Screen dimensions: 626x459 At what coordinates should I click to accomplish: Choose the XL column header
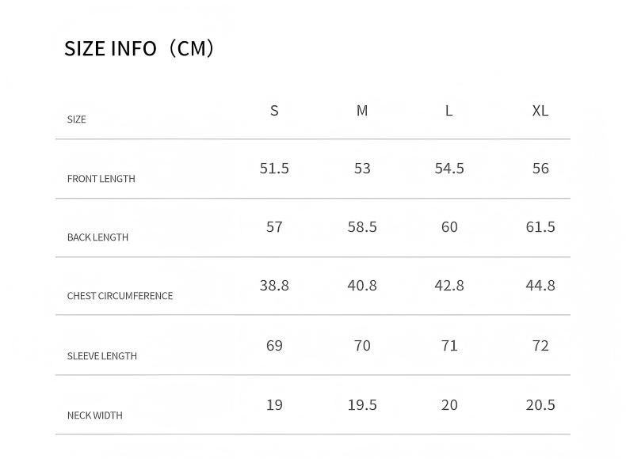[540, 111]
